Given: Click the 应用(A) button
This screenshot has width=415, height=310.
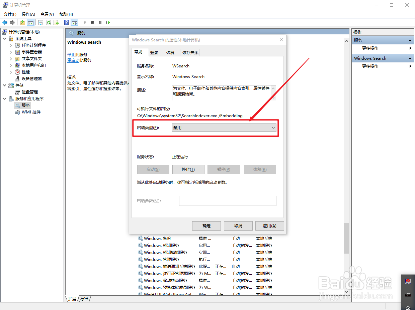Looking at the screenshot, I should tap(269, 226).
